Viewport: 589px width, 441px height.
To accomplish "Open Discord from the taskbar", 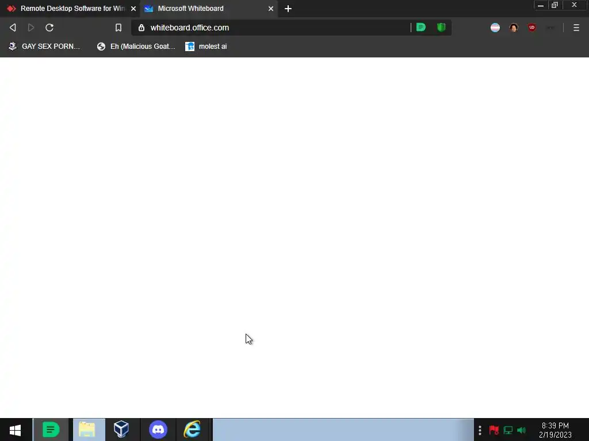I will 158,430.
